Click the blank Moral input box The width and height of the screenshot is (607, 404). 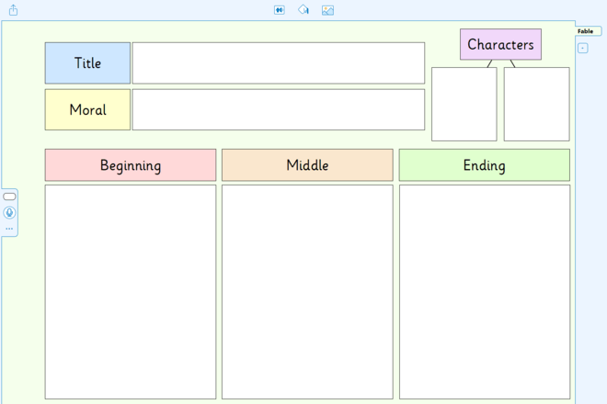[279, 110]
